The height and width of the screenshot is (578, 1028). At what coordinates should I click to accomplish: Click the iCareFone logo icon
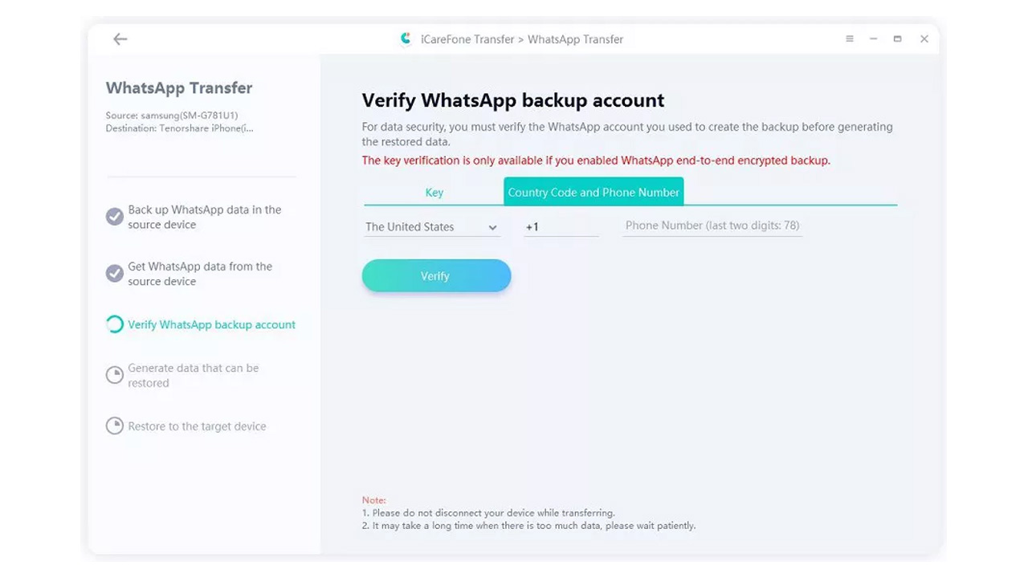point(406,39)
